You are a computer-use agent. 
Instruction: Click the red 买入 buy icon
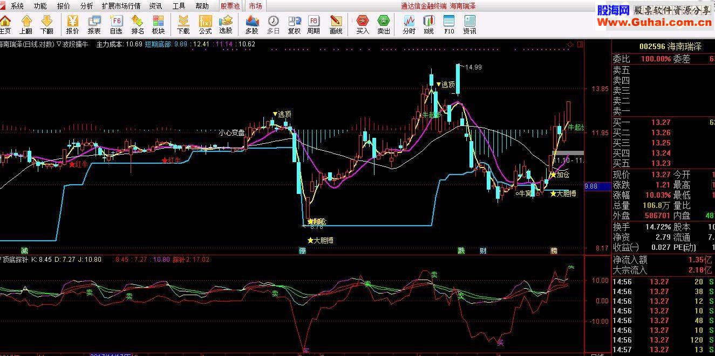click(x=363, y=25)
